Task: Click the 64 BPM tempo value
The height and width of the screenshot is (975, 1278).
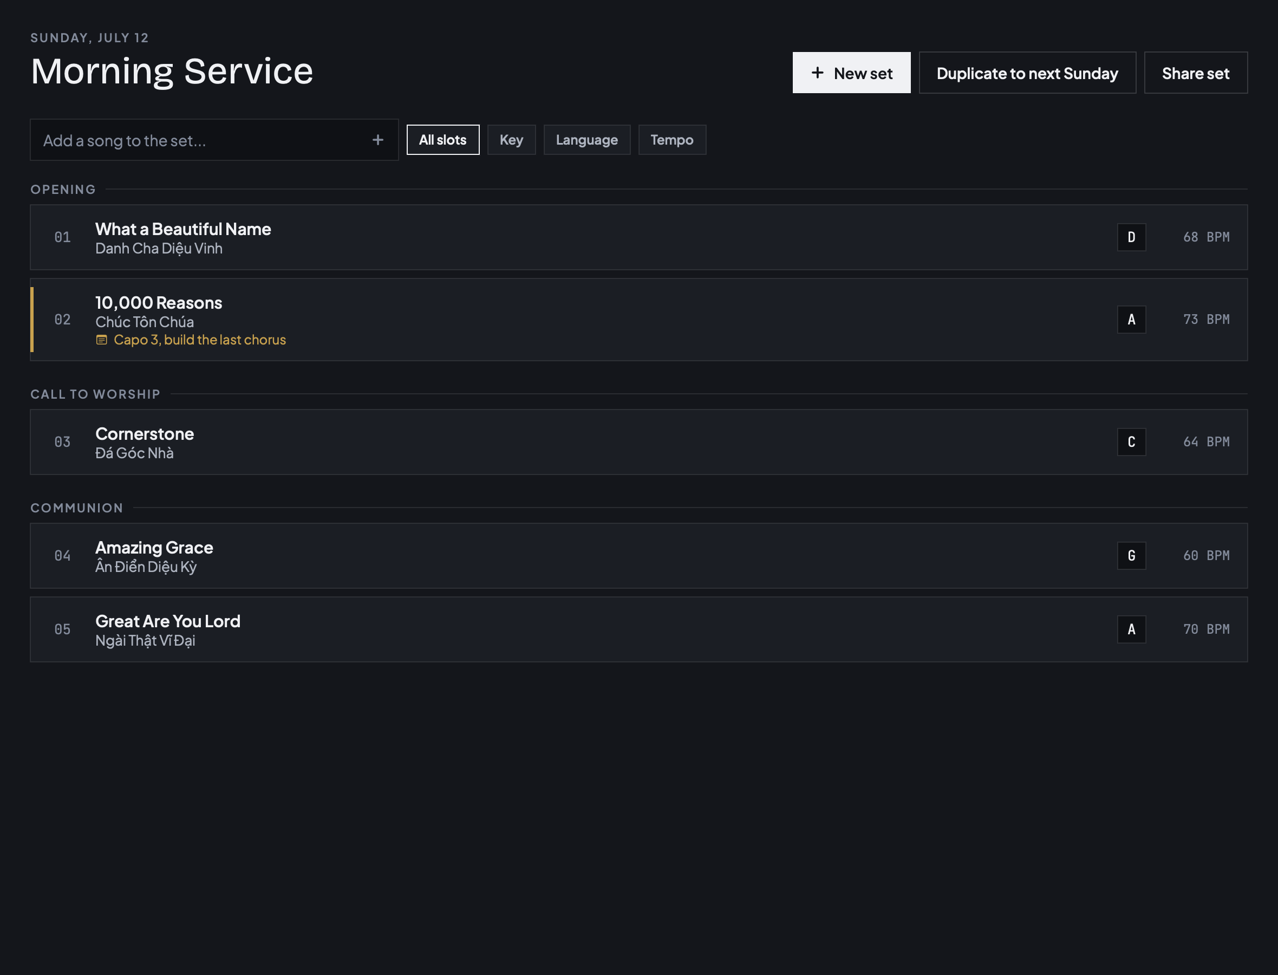Action: pyautogui.click(x=1206, y=442)
